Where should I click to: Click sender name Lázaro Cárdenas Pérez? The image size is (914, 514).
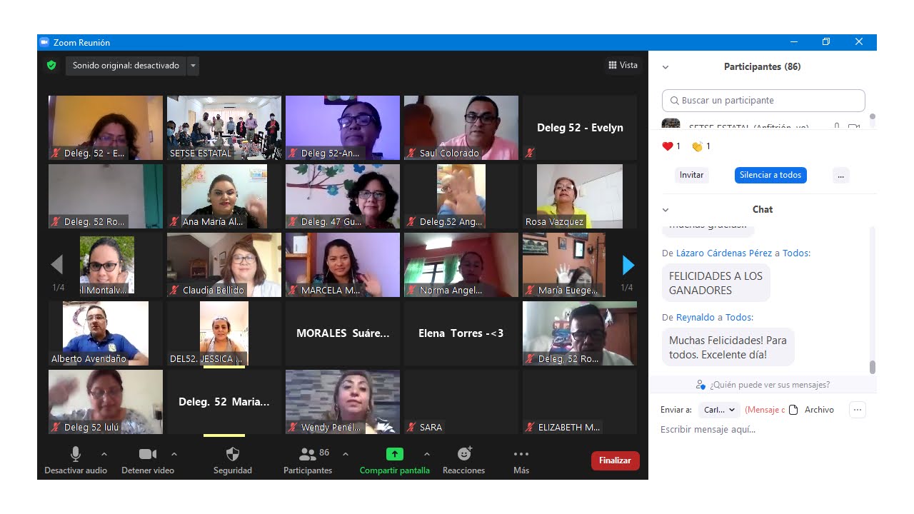[724, 253]
